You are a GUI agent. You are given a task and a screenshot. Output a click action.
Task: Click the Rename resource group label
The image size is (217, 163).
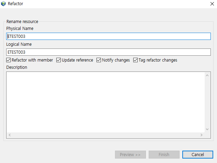click(22, 22)
